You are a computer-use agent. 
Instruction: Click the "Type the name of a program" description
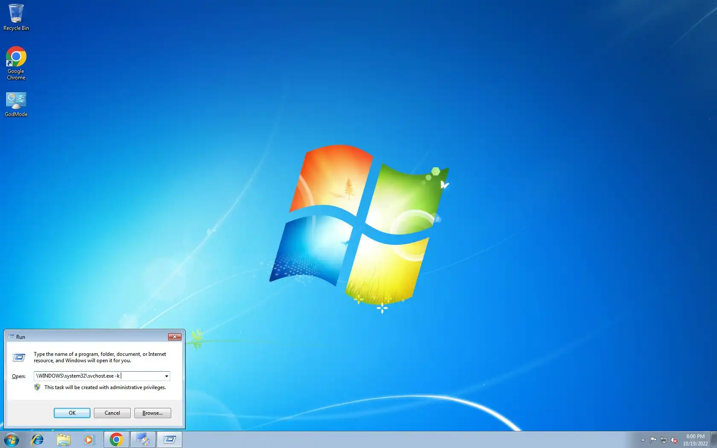(x=100, y=357)
